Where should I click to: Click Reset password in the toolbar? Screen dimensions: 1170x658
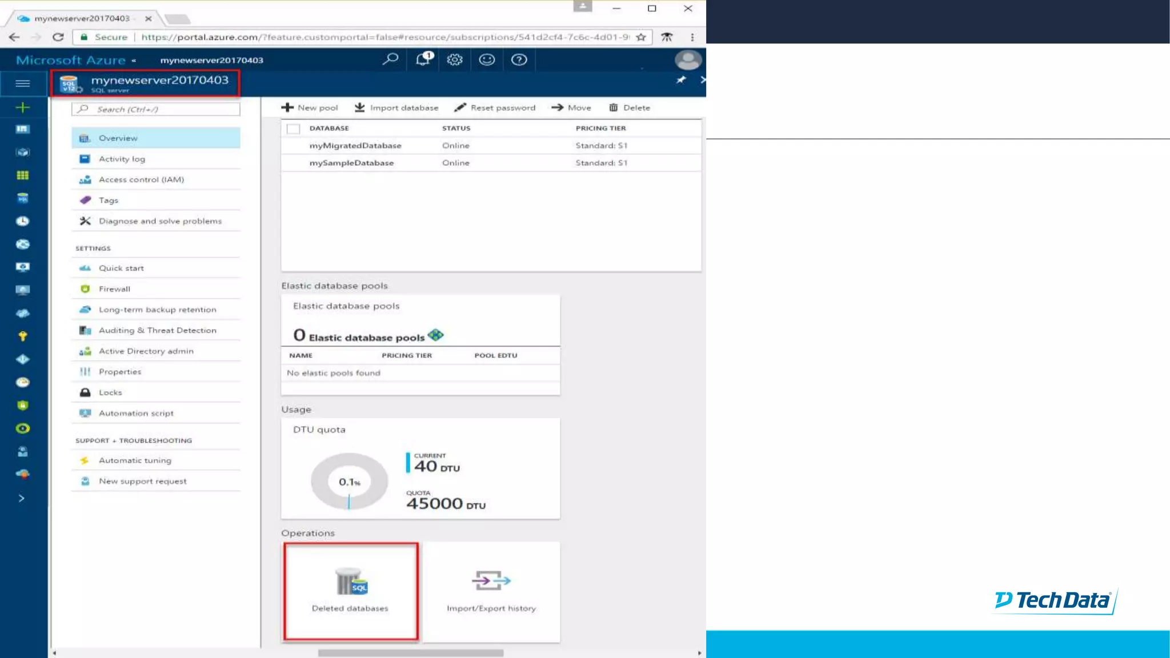point(495,107)
